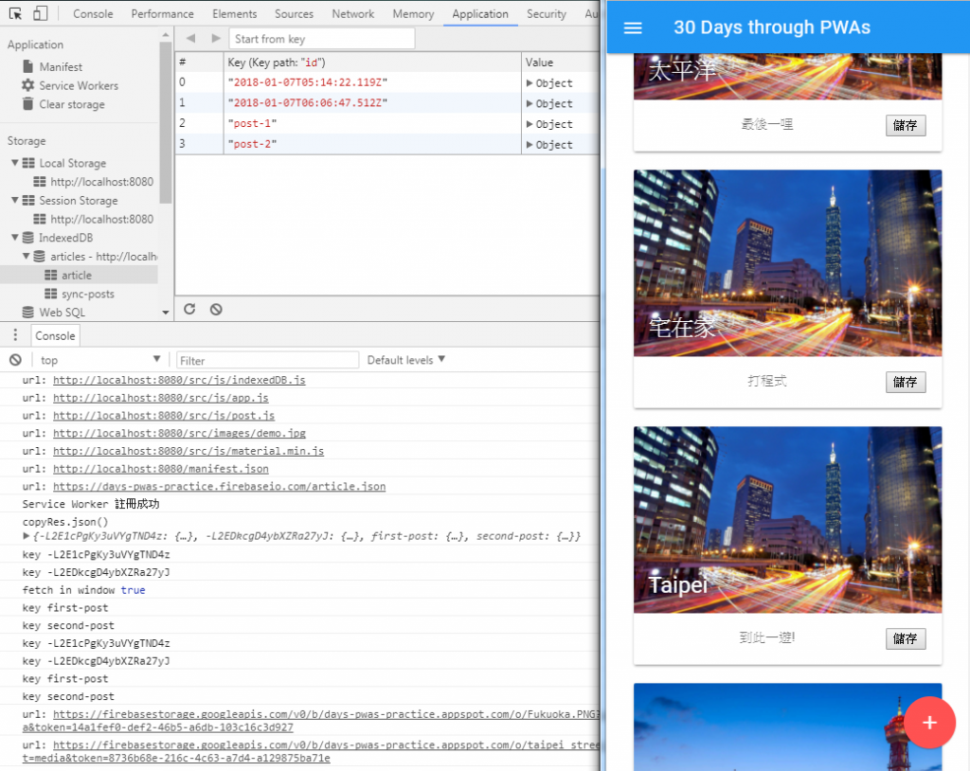This screenshot has width=970, height=771.
Task: Click the red floating add post button
Action: point(929,722)
